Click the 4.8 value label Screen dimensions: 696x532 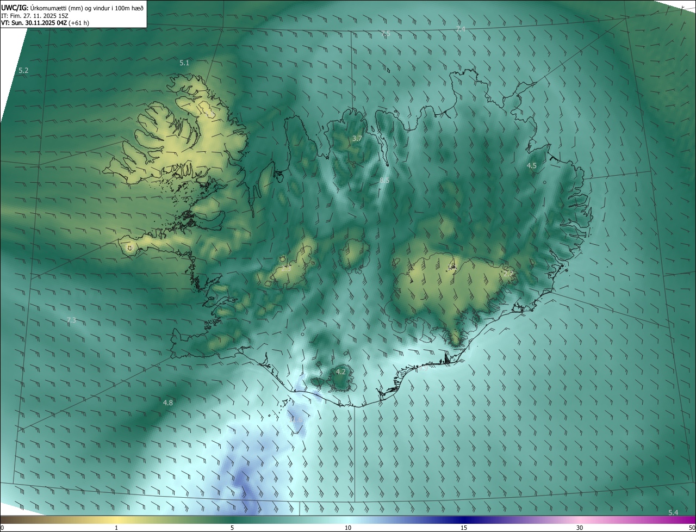coord(167,403)
